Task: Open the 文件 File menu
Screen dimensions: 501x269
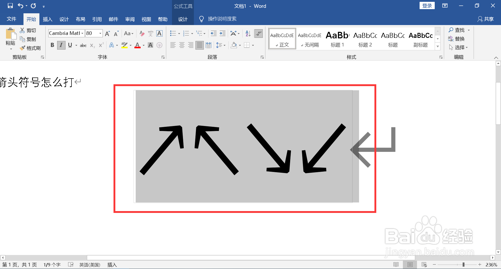Action: click(x=11, y=19)
